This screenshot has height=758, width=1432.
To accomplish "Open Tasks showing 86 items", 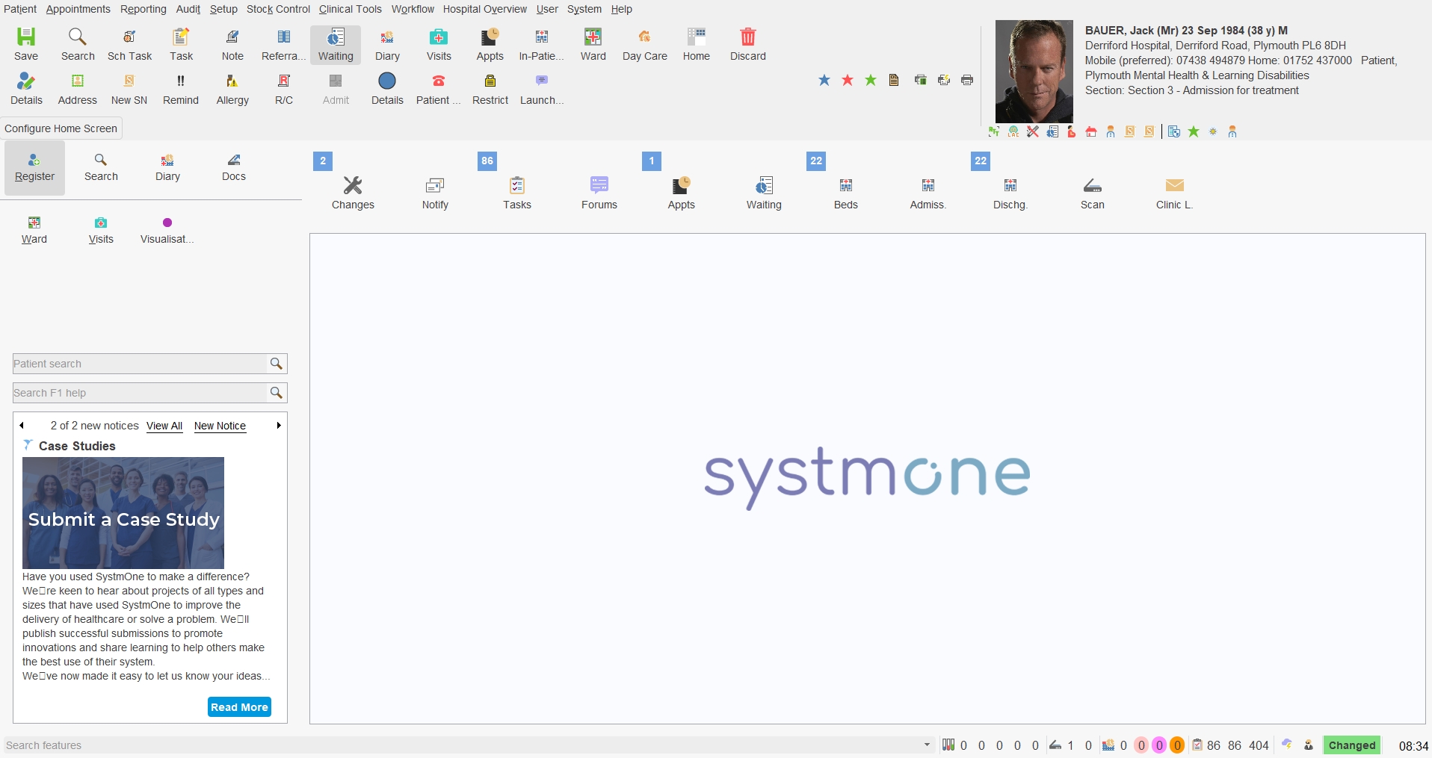I will tap(517, 193).
